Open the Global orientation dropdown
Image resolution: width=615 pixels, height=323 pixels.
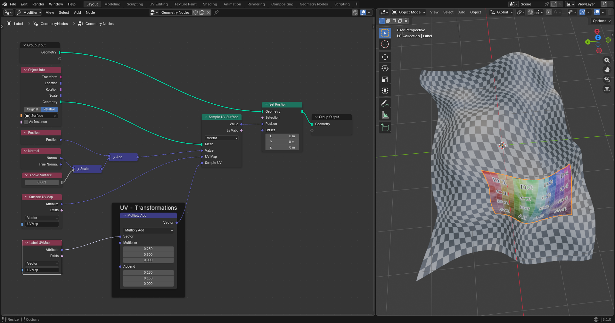coord(502,12)
